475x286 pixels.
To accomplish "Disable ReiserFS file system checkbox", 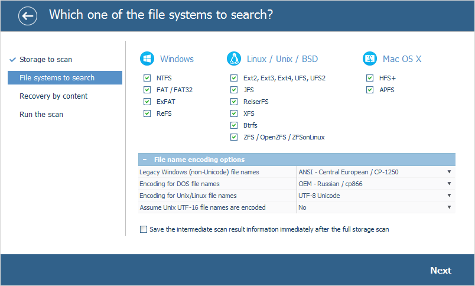I will click(234, 102).
